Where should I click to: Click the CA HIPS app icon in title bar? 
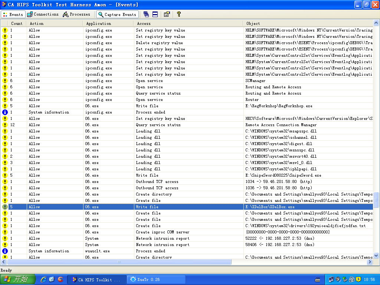pos(4,4)
